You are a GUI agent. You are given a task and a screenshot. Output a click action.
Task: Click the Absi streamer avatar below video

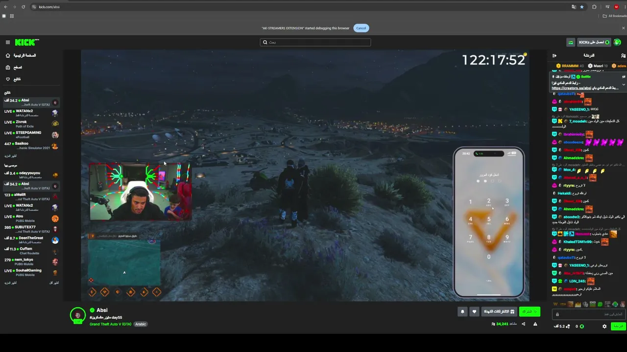tap(78, 315)
